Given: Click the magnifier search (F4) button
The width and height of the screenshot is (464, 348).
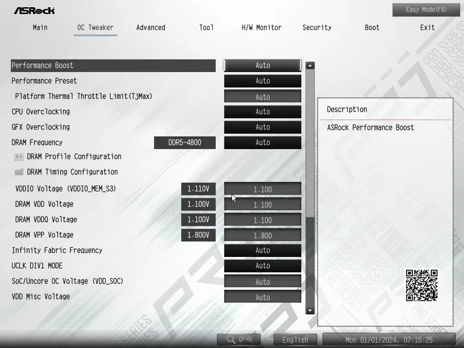Looking at the screenshot, I should click(x=240, y=339).
